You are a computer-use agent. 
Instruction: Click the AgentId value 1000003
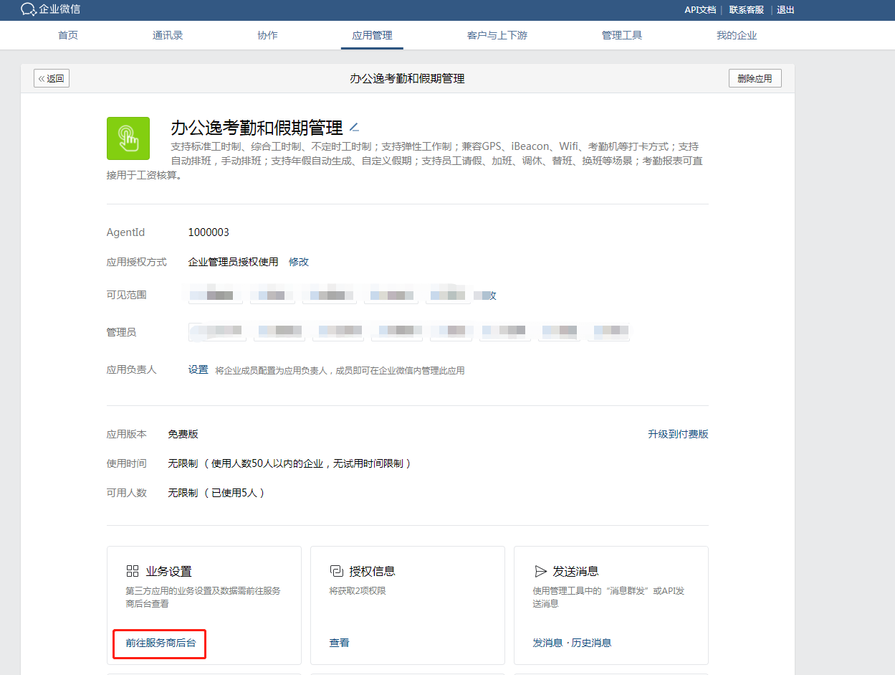pos(209,232)
